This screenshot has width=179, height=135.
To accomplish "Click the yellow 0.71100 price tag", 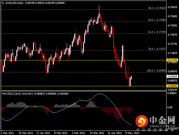I will 172,60.
